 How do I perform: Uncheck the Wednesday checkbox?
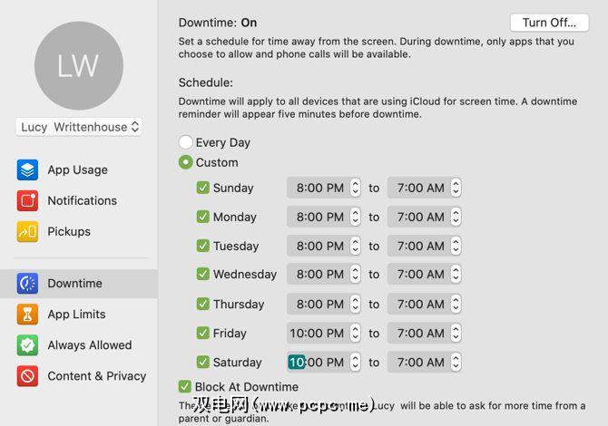tap(203, 274)
